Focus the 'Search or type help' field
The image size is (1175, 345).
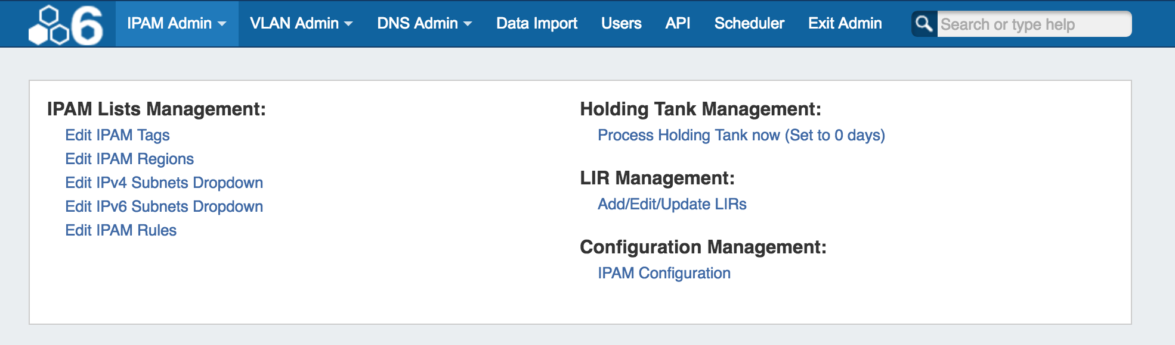tap(1033, 24)
